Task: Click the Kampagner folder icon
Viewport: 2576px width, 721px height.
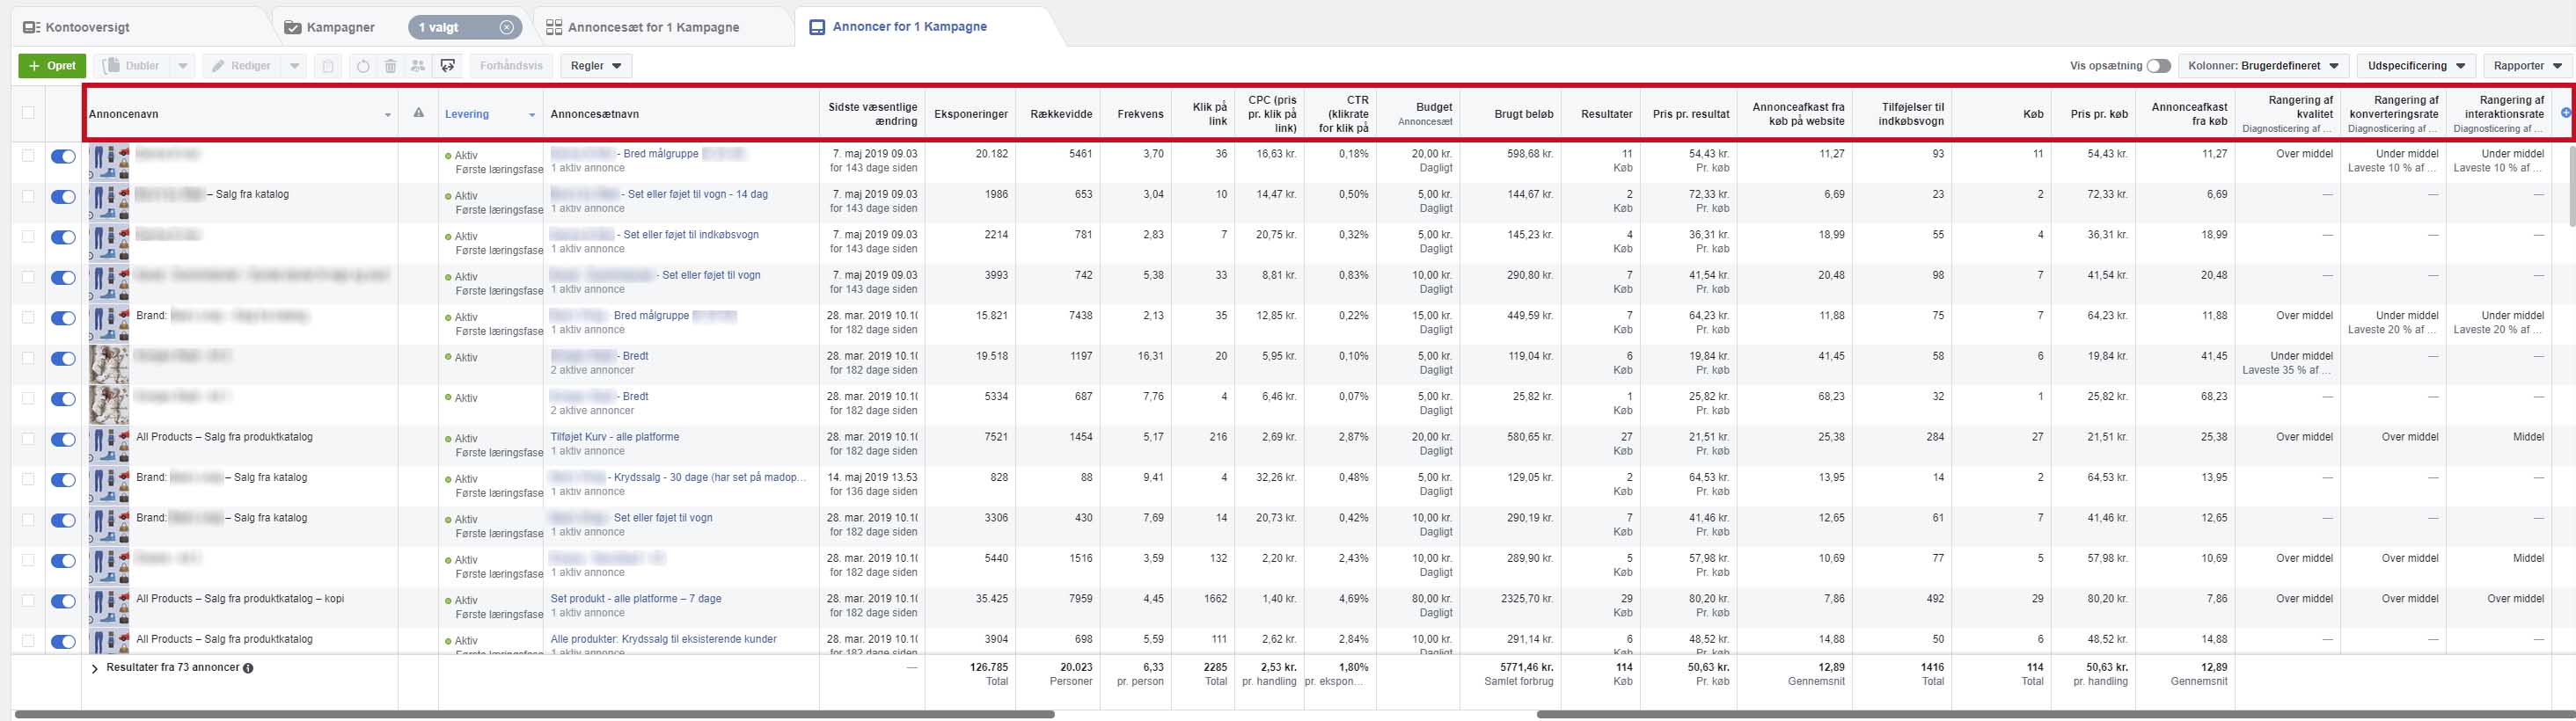Action: 293,27
